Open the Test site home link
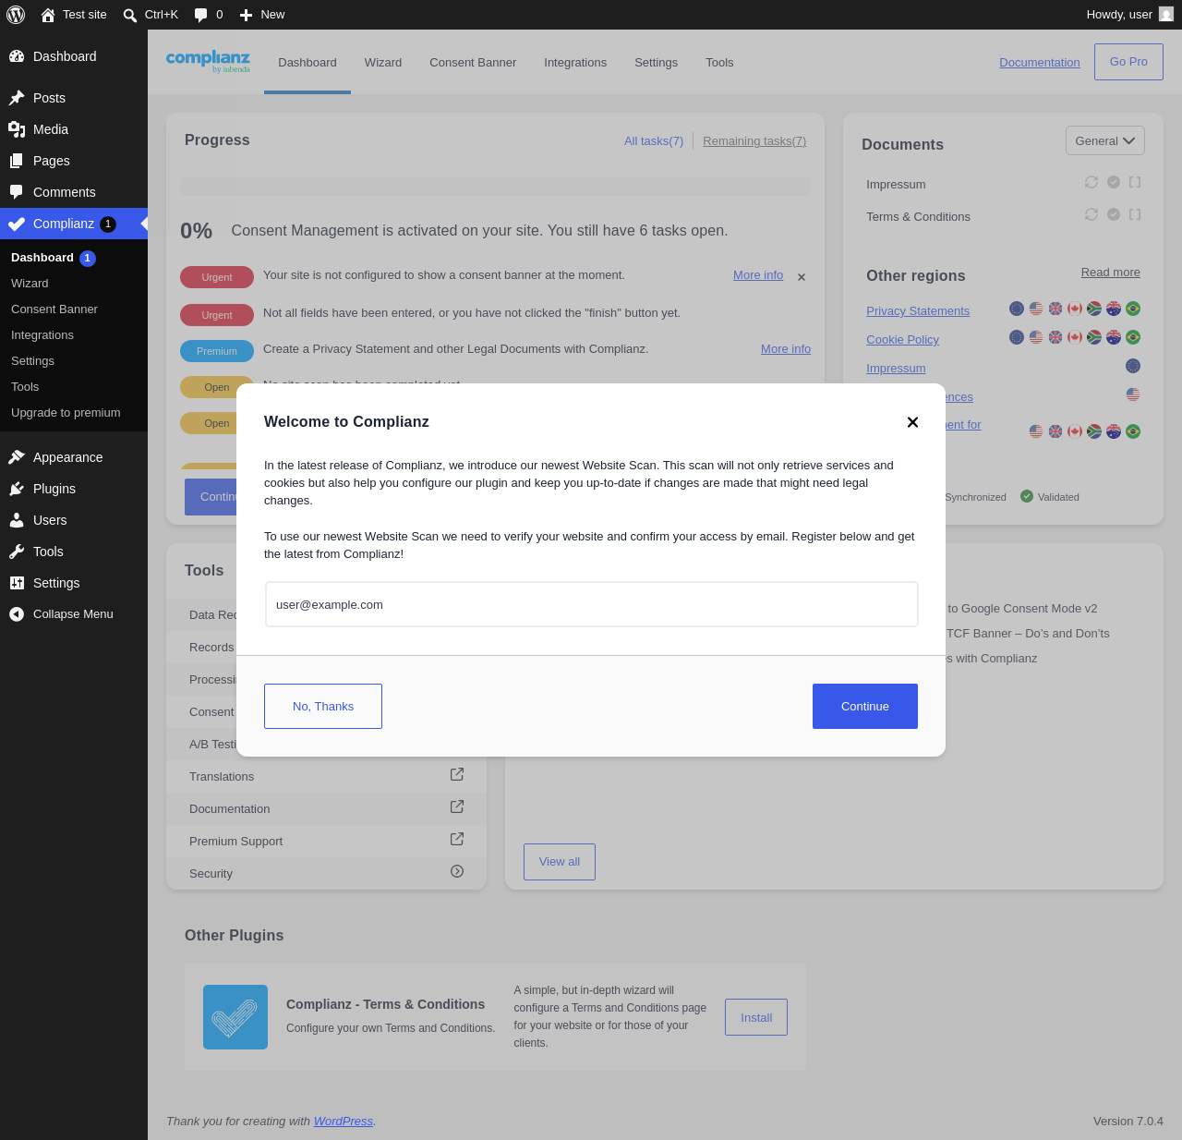The image size is (1182, 1140). [x=74, y=15]
